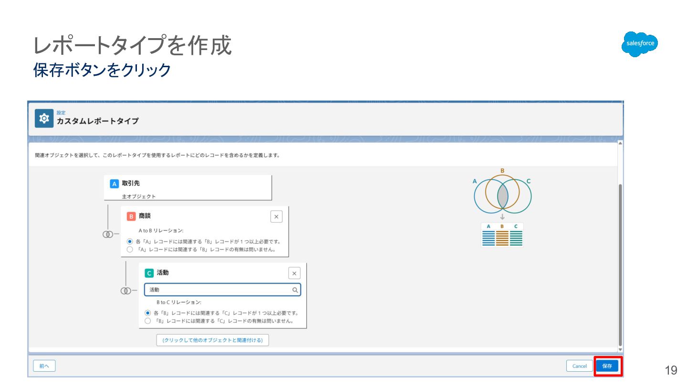Click the overlapping circles icon beside 商談
Screen dimensions: 687x386
click(108, 234)
